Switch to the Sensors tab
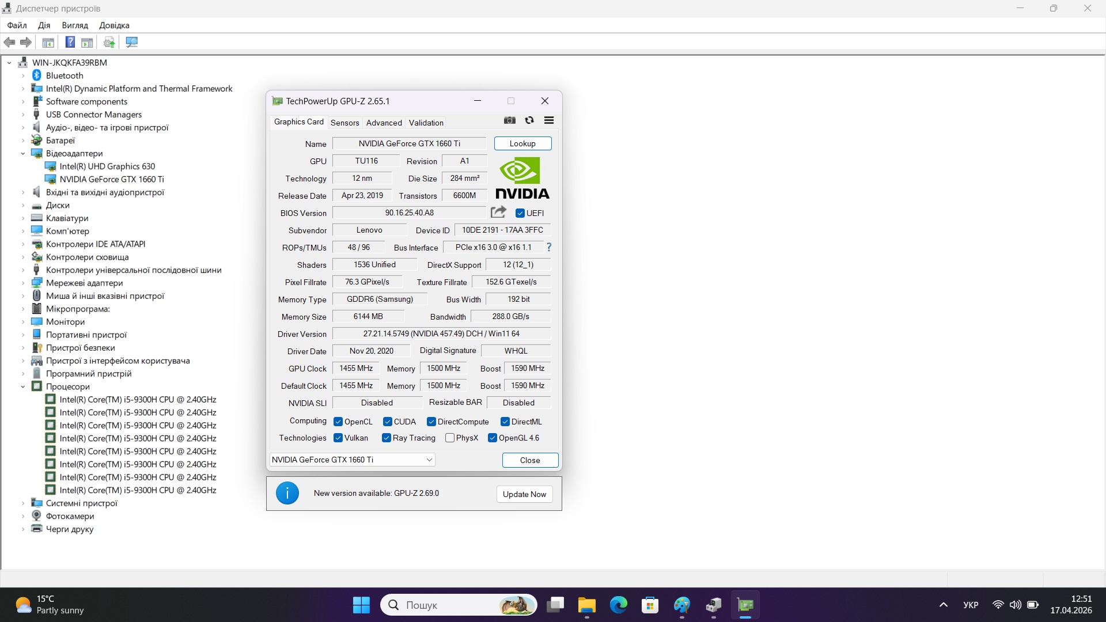 pos(344,122)
